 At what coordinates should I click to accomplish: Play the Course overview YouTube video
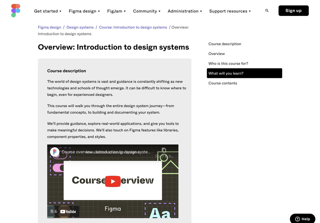(x=113, y=181)
